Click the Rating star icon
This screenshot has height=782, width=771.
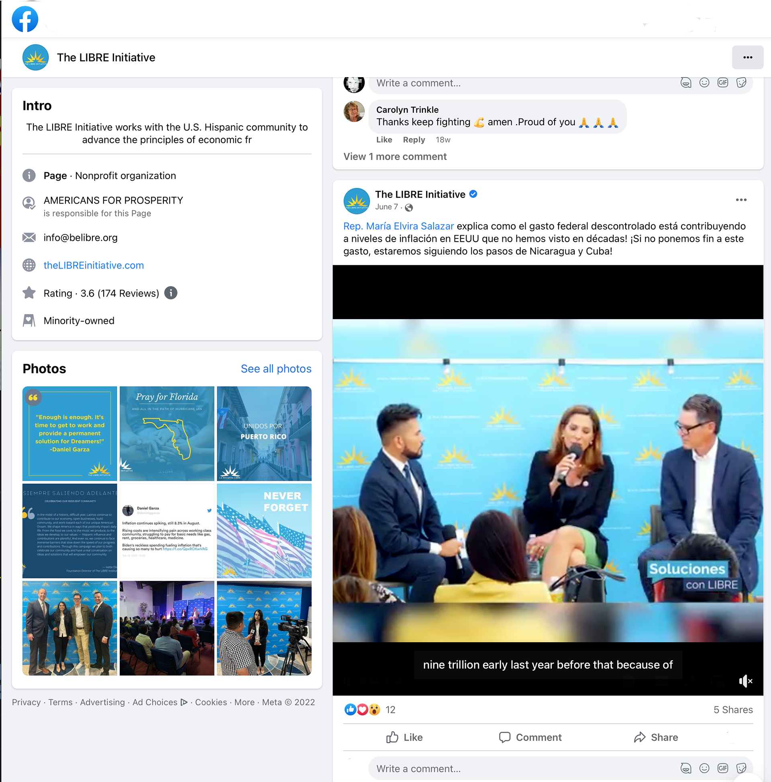click(x=29, y=293)
